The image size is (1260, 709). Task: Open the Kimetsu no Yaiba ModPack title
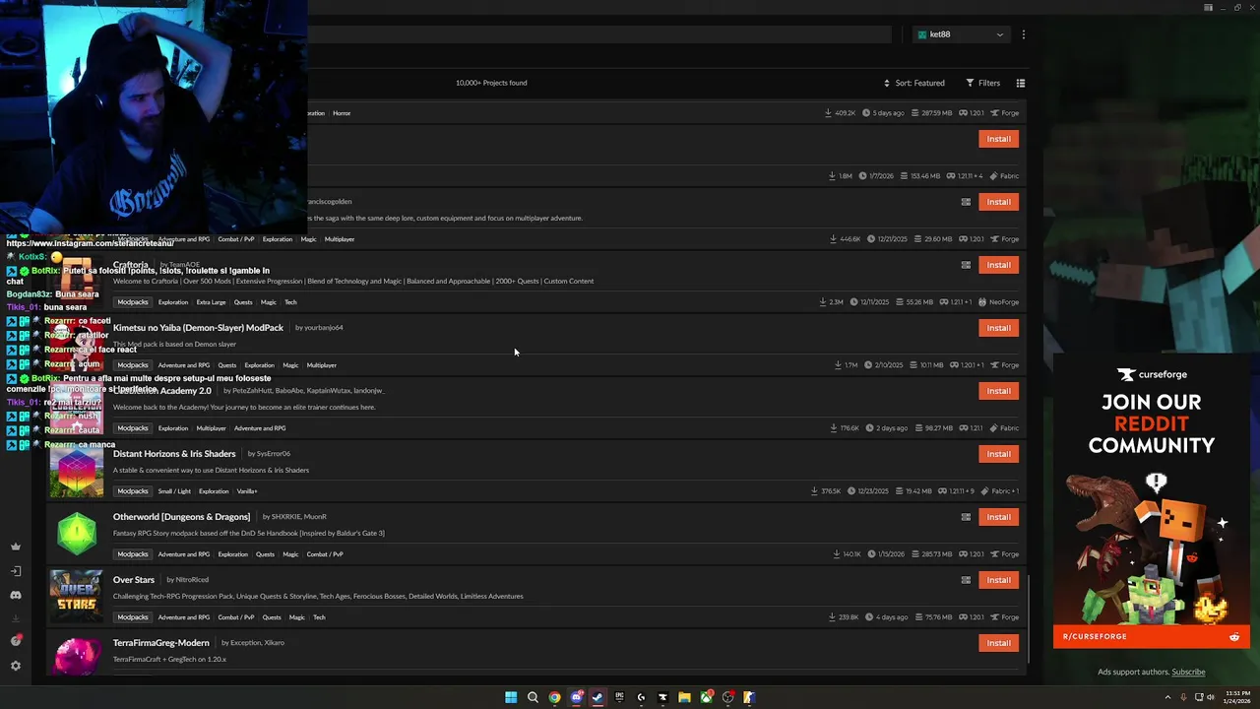pos(198,328)
